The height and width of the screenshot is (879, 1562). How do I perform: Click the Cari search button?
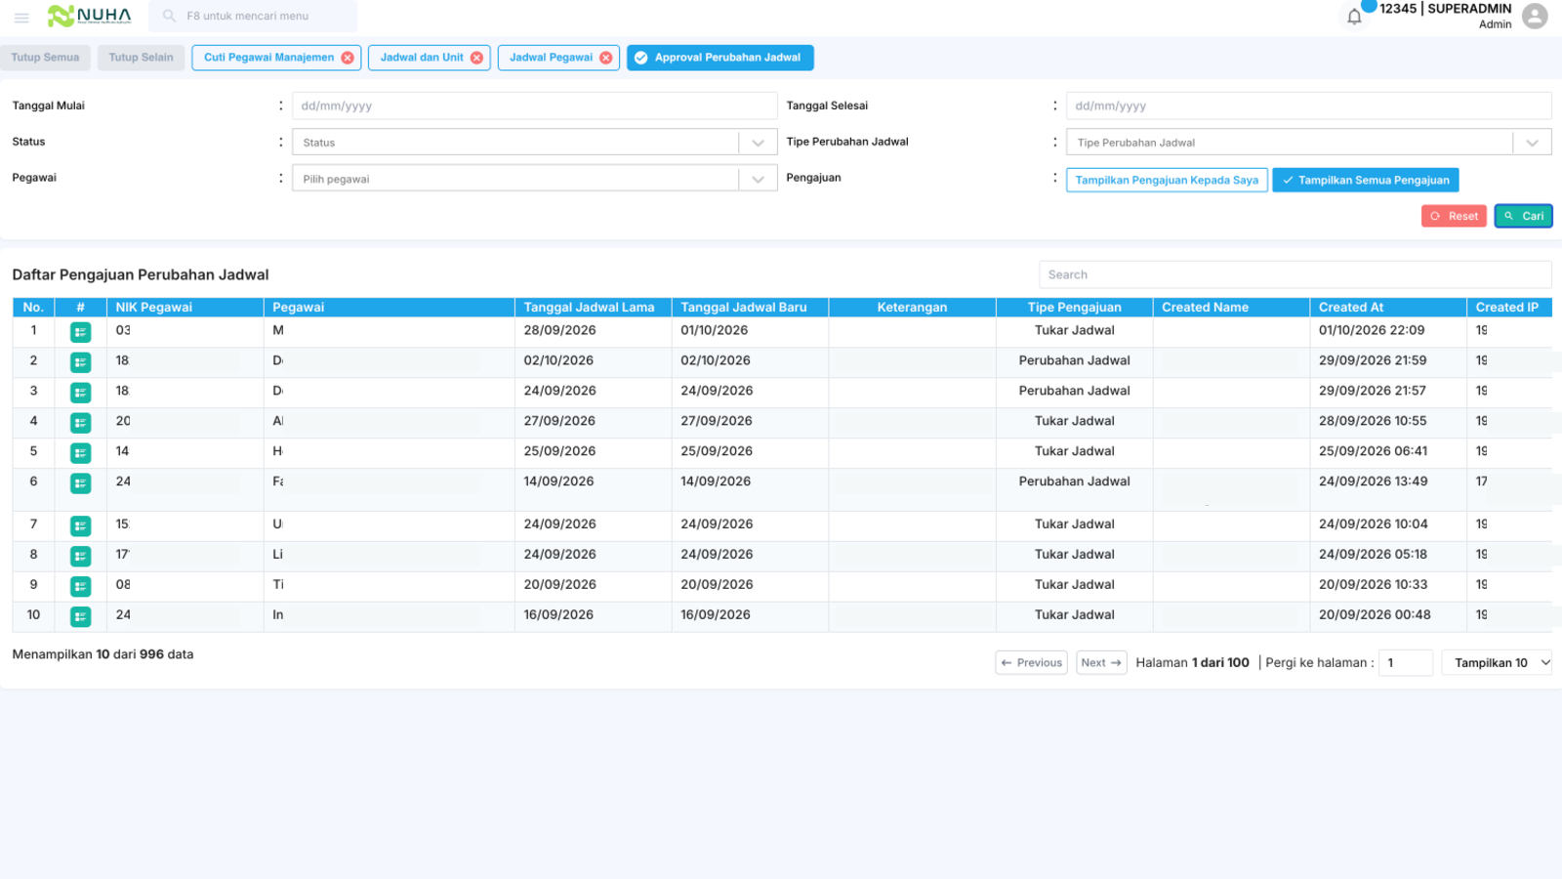[x=1523, y=216]
